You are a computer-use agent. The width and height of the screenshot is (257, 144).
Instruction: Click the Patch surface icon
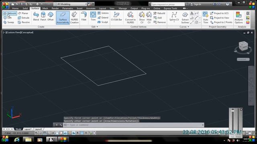43,16
